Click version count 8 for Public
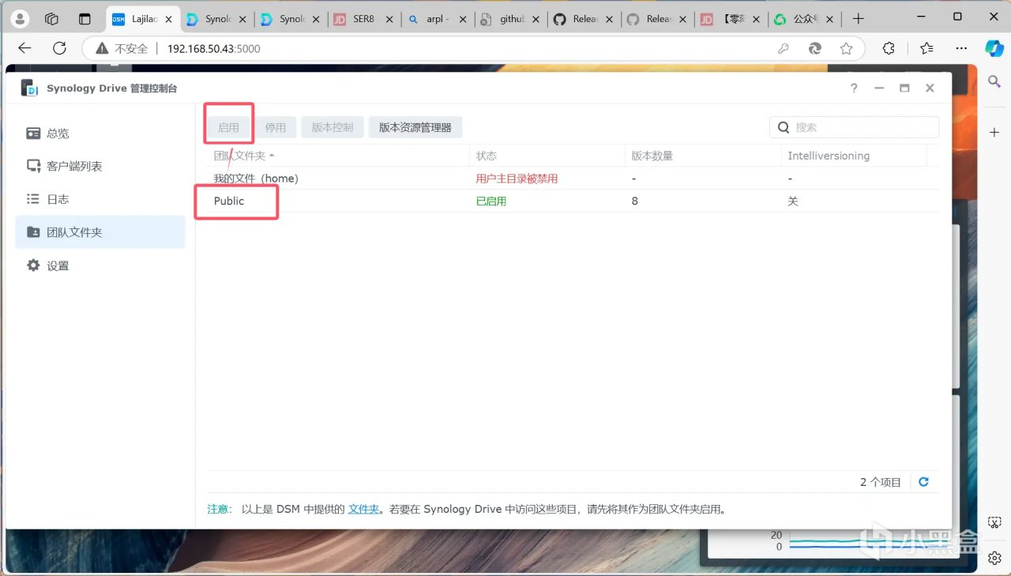Viewport: 1011px width, 576px height. pyautogui.click(x=634, y=201)
